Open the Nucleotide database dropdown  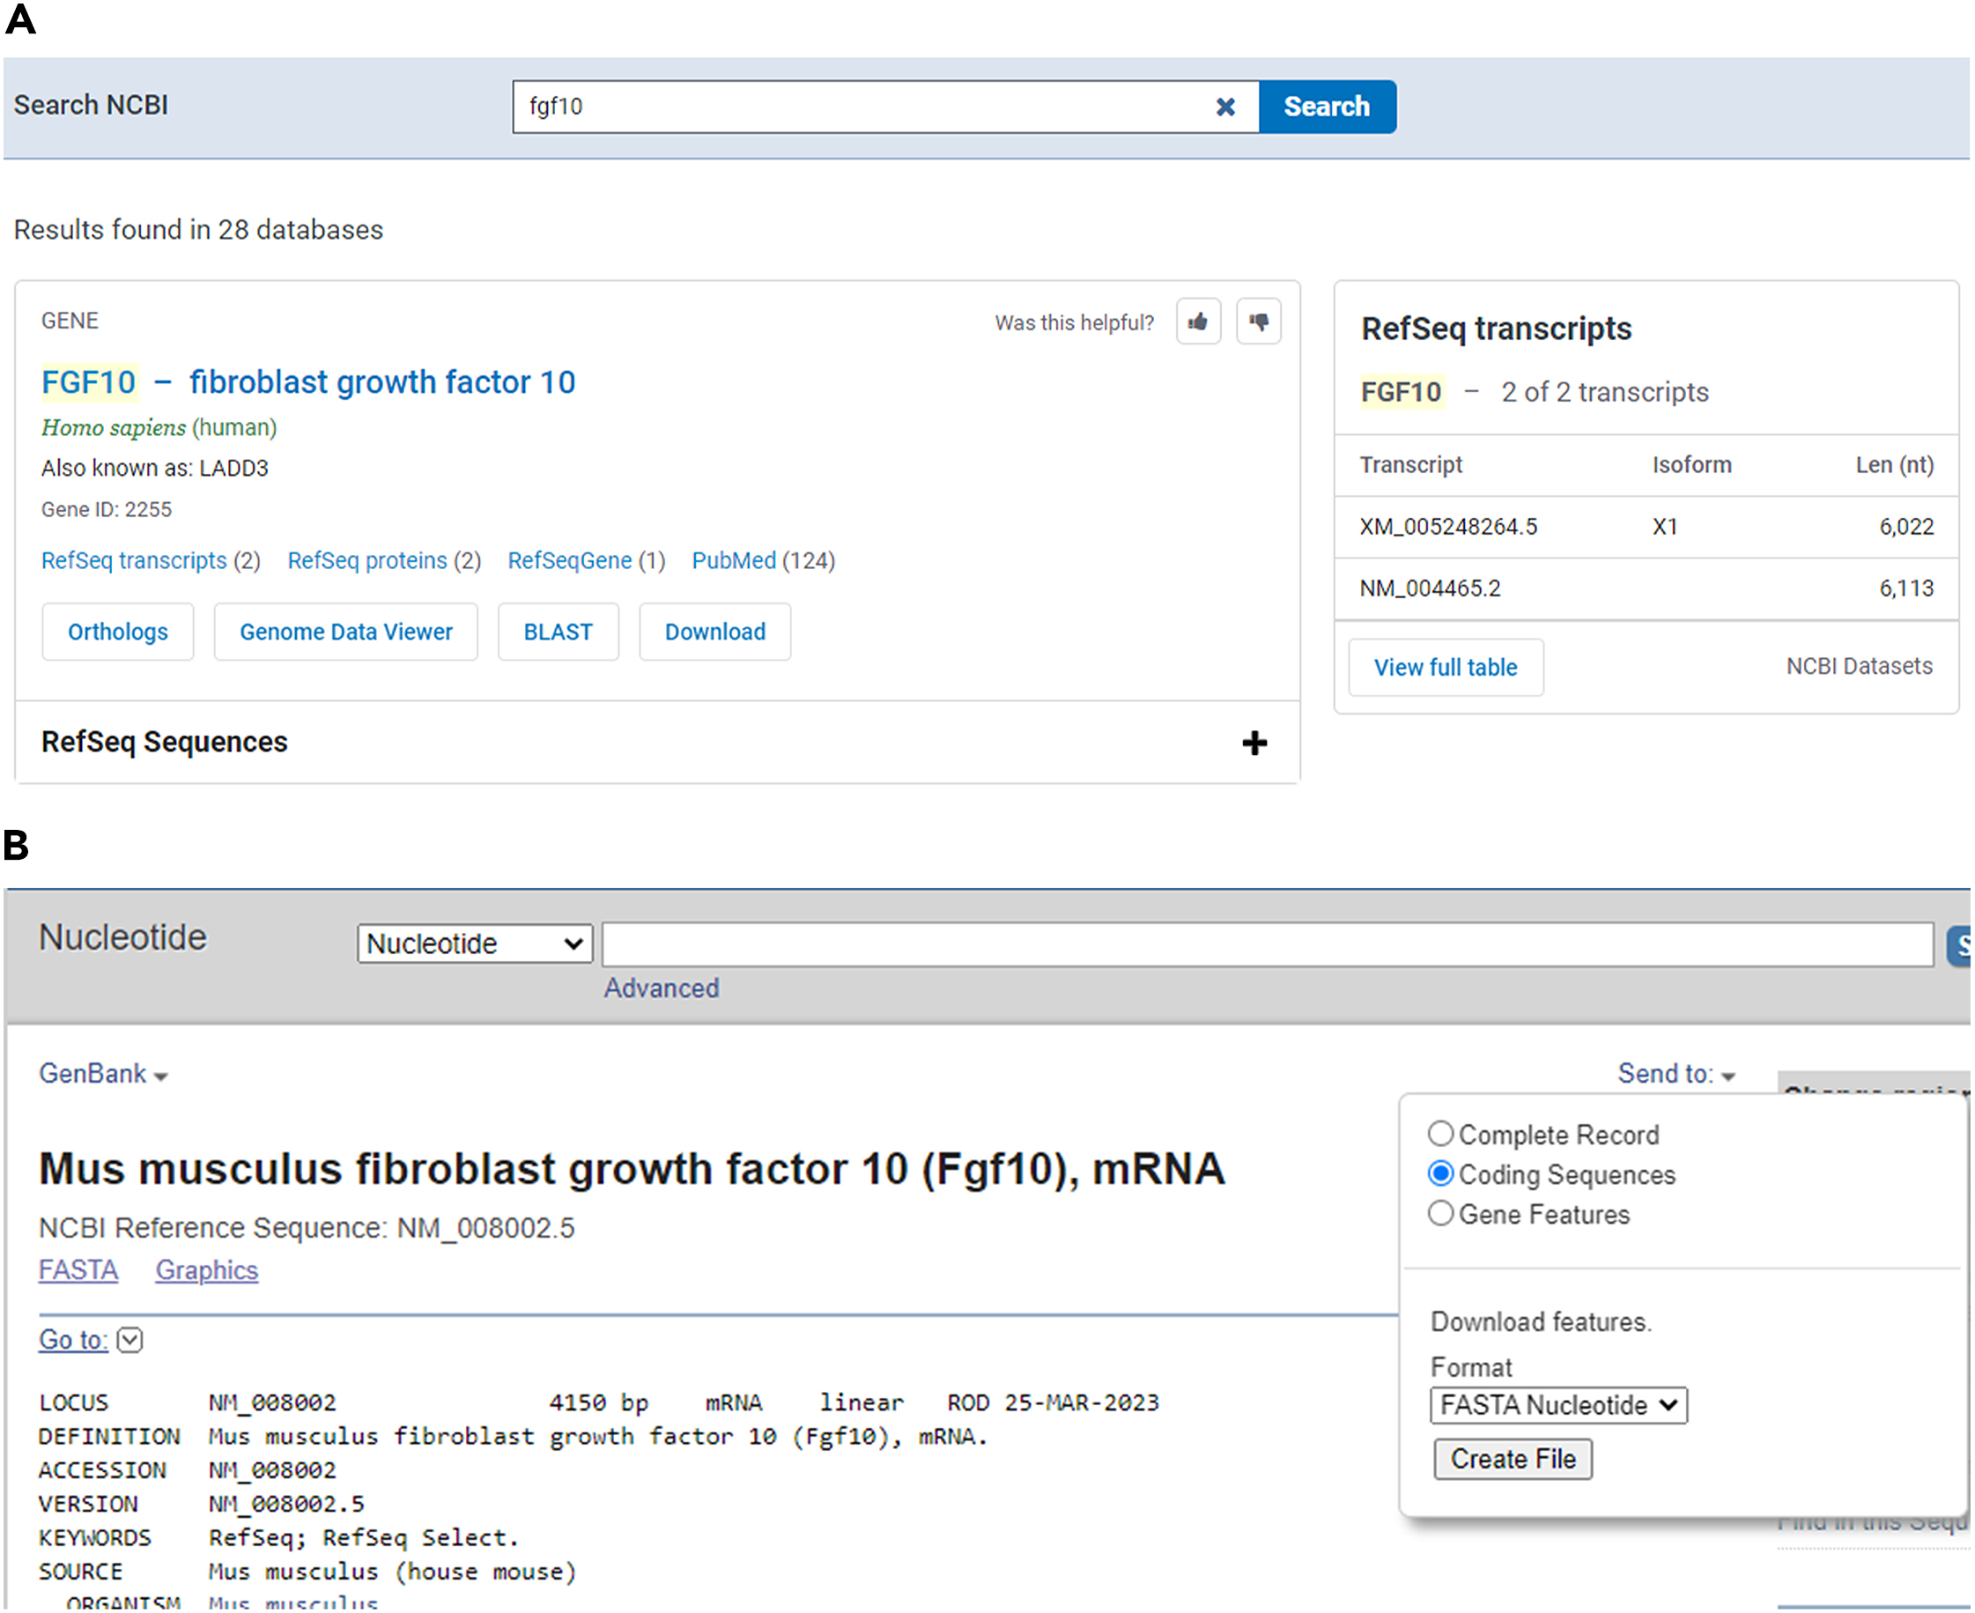[x=475, y=944]
